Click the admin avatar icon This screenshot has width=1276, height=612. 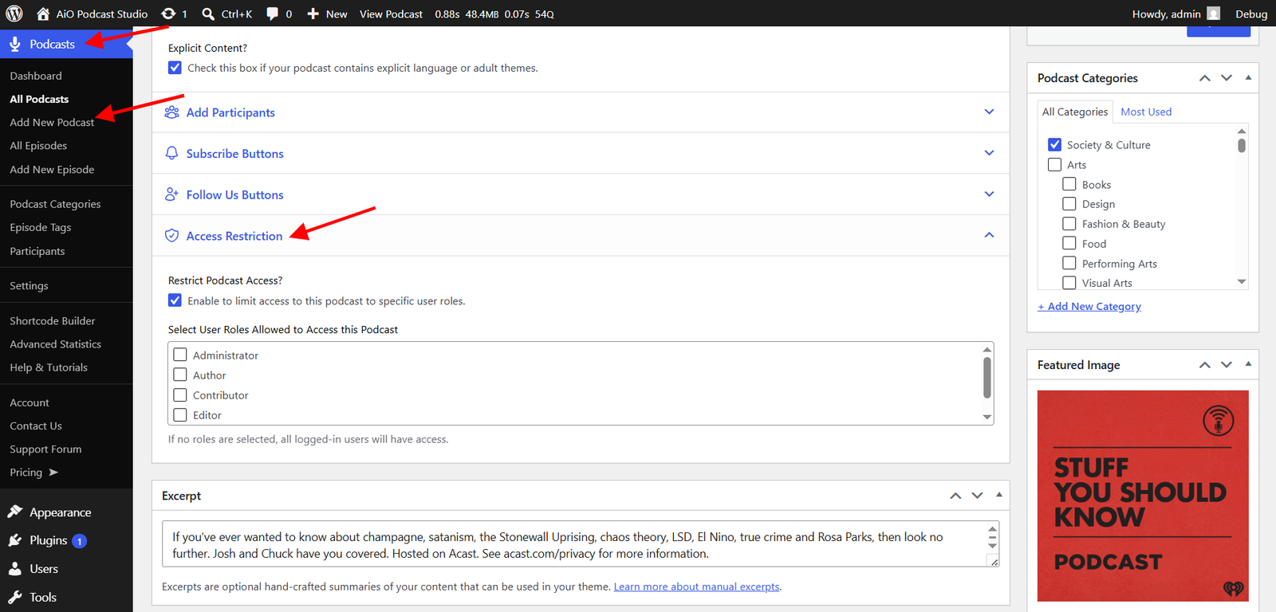(x=1214, y=14)
